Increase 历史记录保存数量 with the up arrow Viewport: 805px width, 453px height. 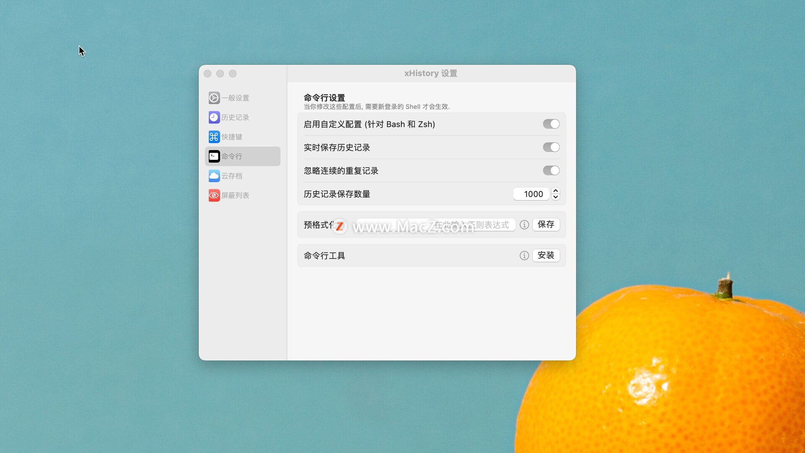click(556, 191)
